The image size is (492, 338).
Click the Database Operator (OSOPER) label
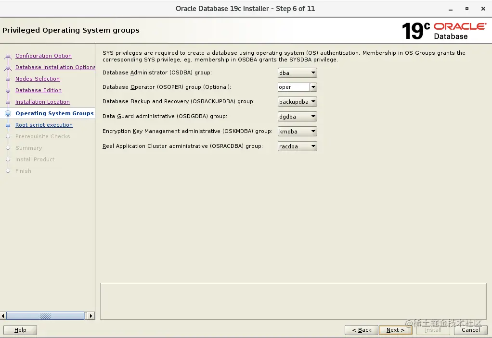[x=167, y=87]
